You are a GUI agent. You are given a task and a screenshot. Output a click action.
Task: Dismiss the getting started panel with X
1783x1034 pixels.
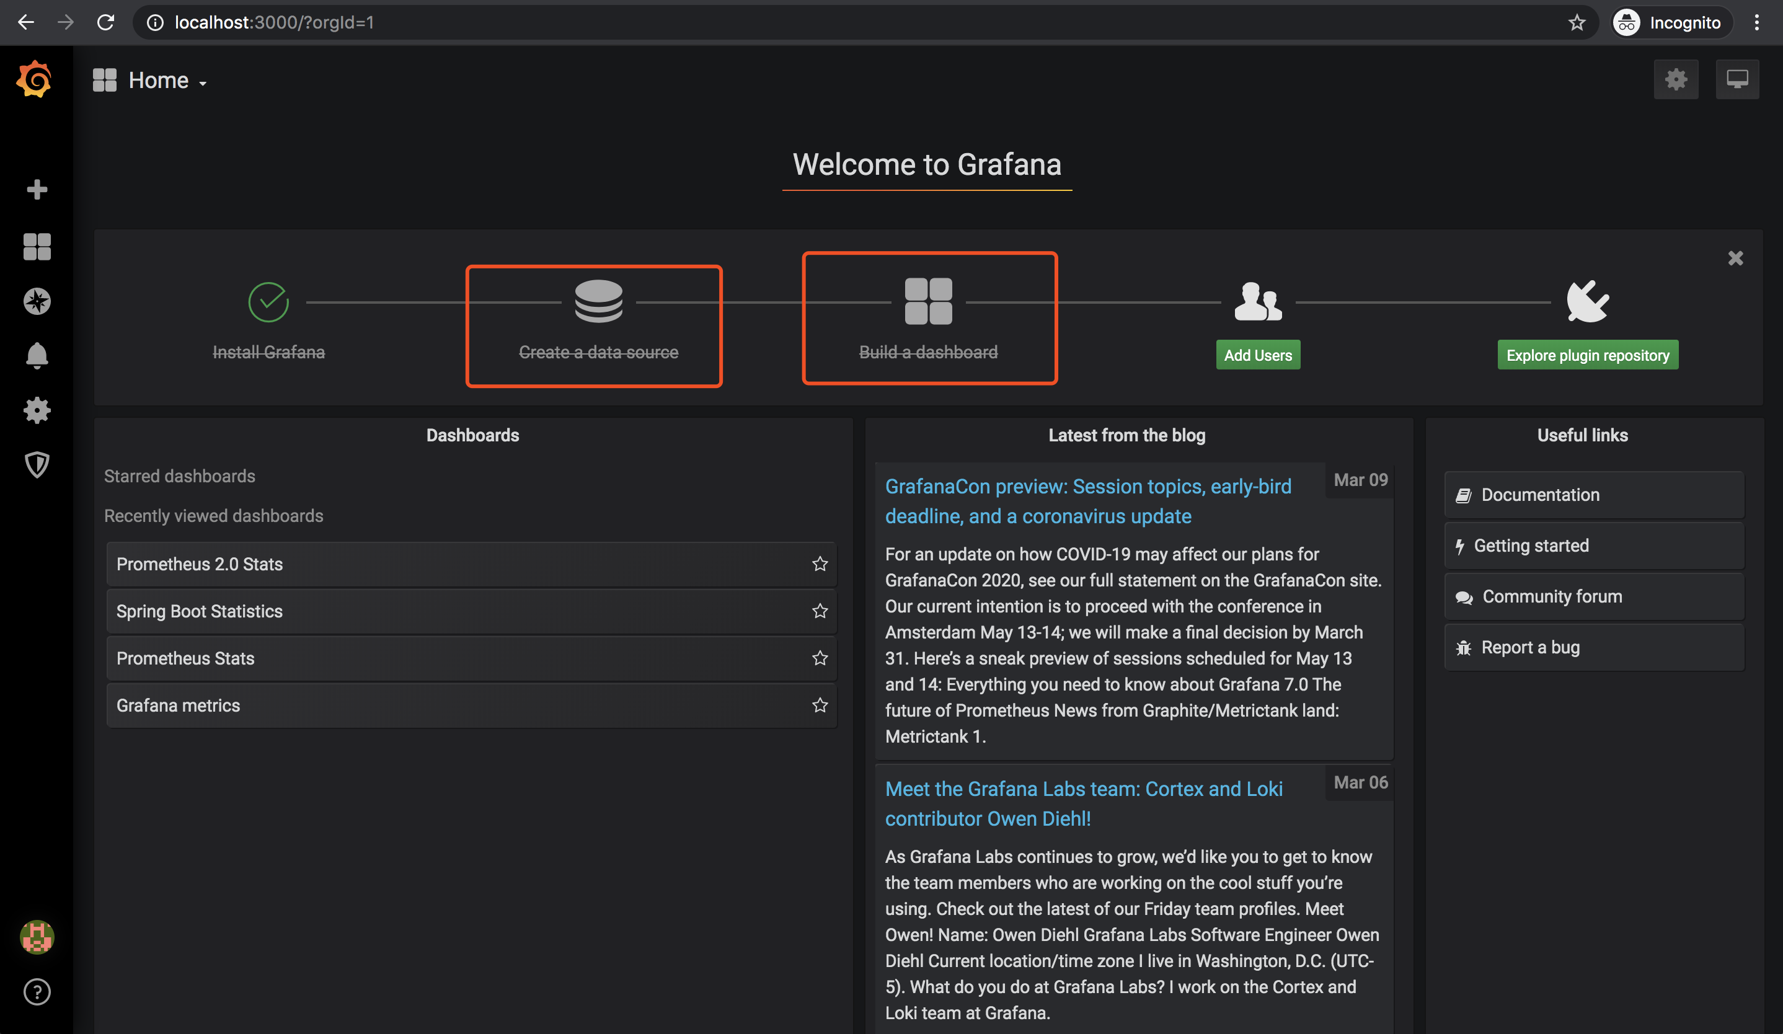click(x=1736, y=258)
